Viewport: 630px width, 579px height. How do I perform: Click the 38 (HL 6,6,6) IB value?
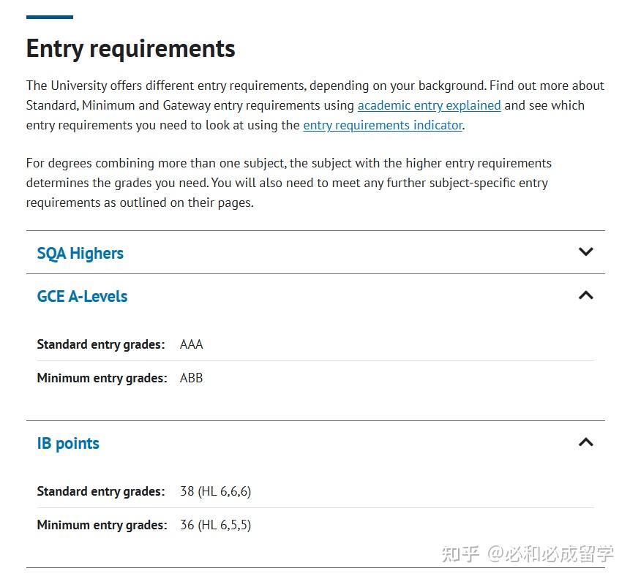[215, 491]
